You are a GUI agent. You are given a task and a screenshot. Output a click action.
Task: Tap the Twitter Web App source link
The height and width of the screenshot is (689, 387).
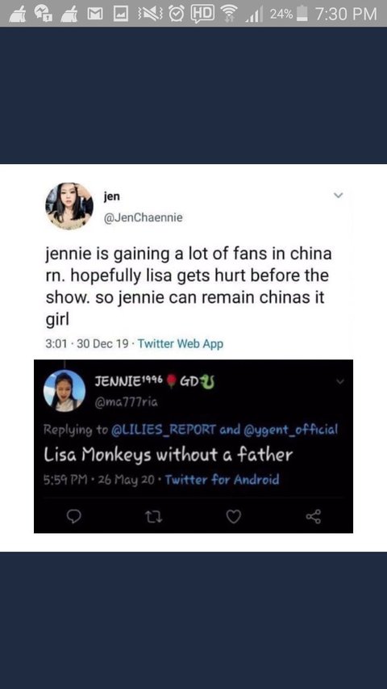pos(181,343)
